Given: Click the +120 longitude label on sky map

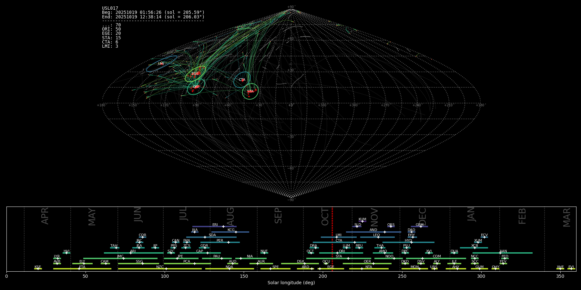Looking at the screenshot, I should pyautogui.click(x=164, y=105).
